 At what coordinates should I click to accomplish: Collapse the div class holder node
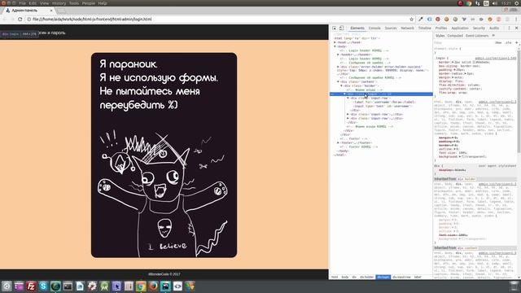[342, 85]
